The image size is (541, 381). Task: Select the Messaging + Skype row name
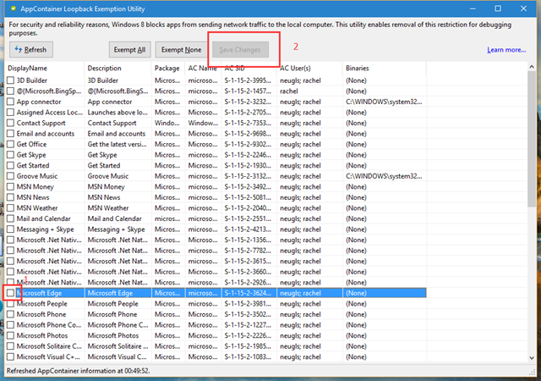point(45,229)
